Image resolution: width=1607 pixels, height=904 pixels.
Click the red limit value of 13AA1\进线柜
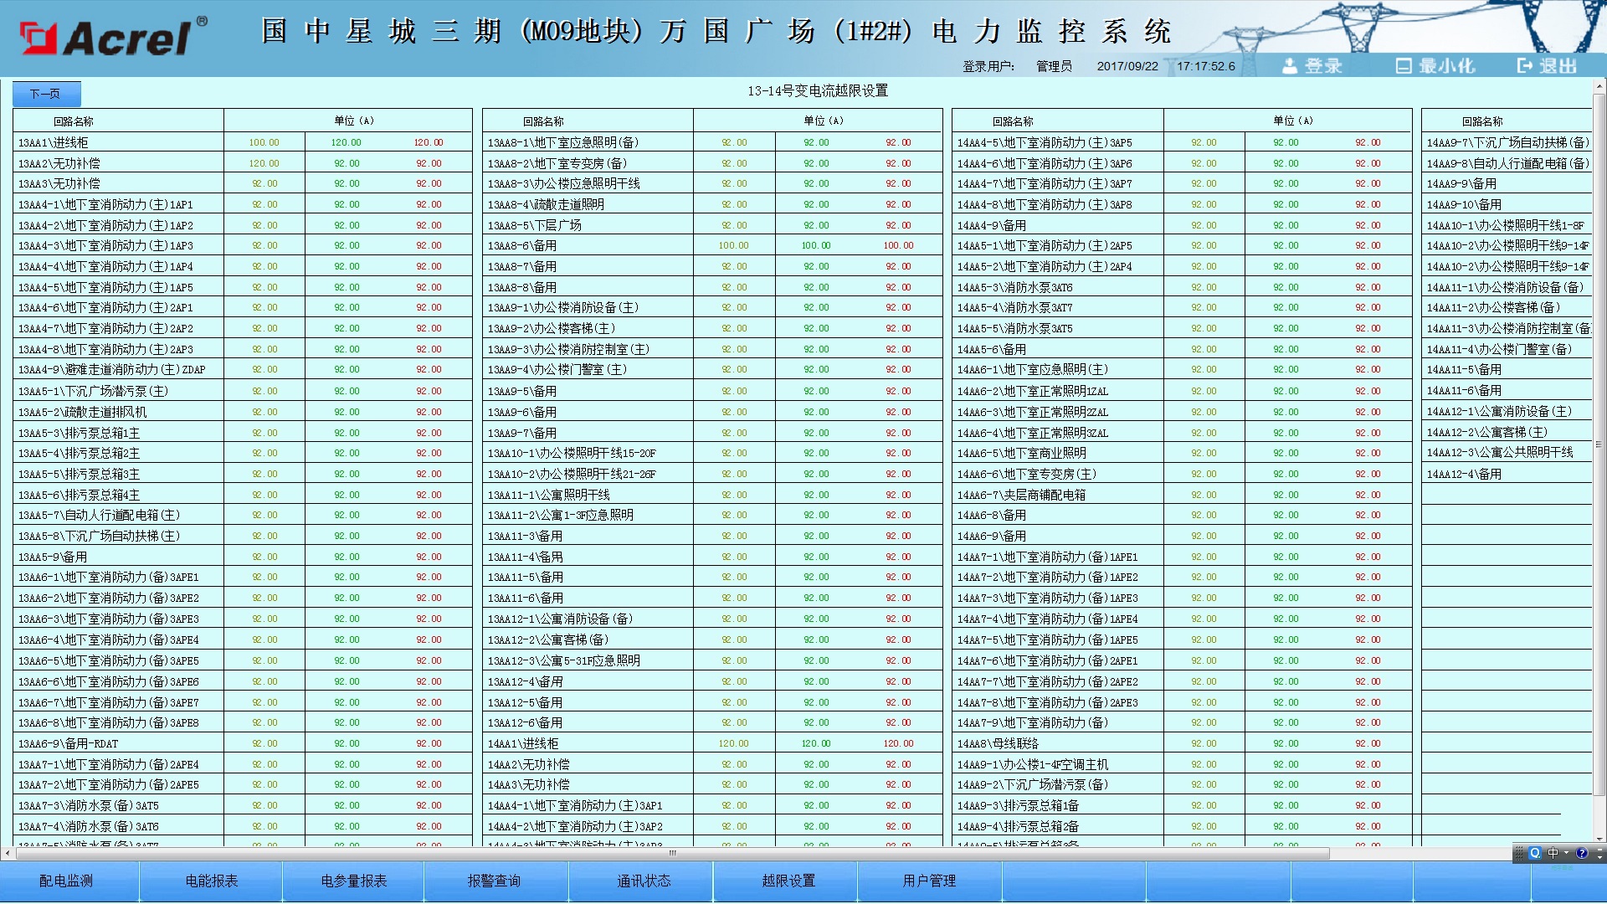pyautogui.click(x=429, y=143)
